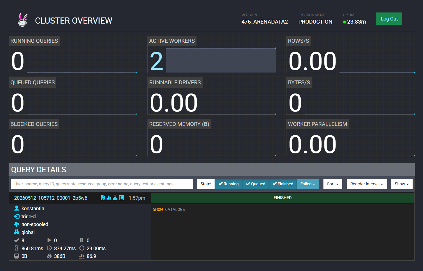Click the scale memory icon beside 0B
The width and height of the screenshot is (423, 271).
17,256
